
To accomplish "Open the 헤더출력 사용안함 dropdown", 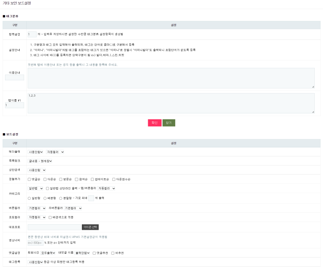I will 35,152.
